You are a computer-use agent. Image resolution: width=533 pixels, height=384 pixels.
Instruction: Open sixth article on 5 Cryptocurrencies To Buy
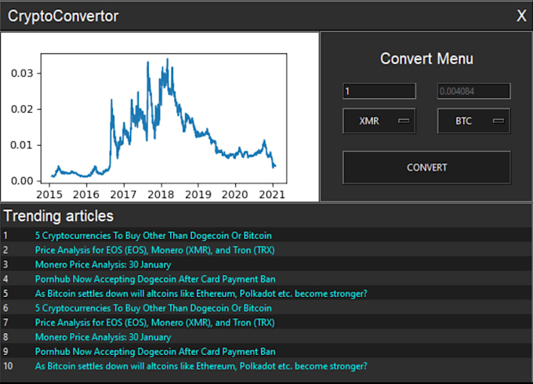(154, 308)
